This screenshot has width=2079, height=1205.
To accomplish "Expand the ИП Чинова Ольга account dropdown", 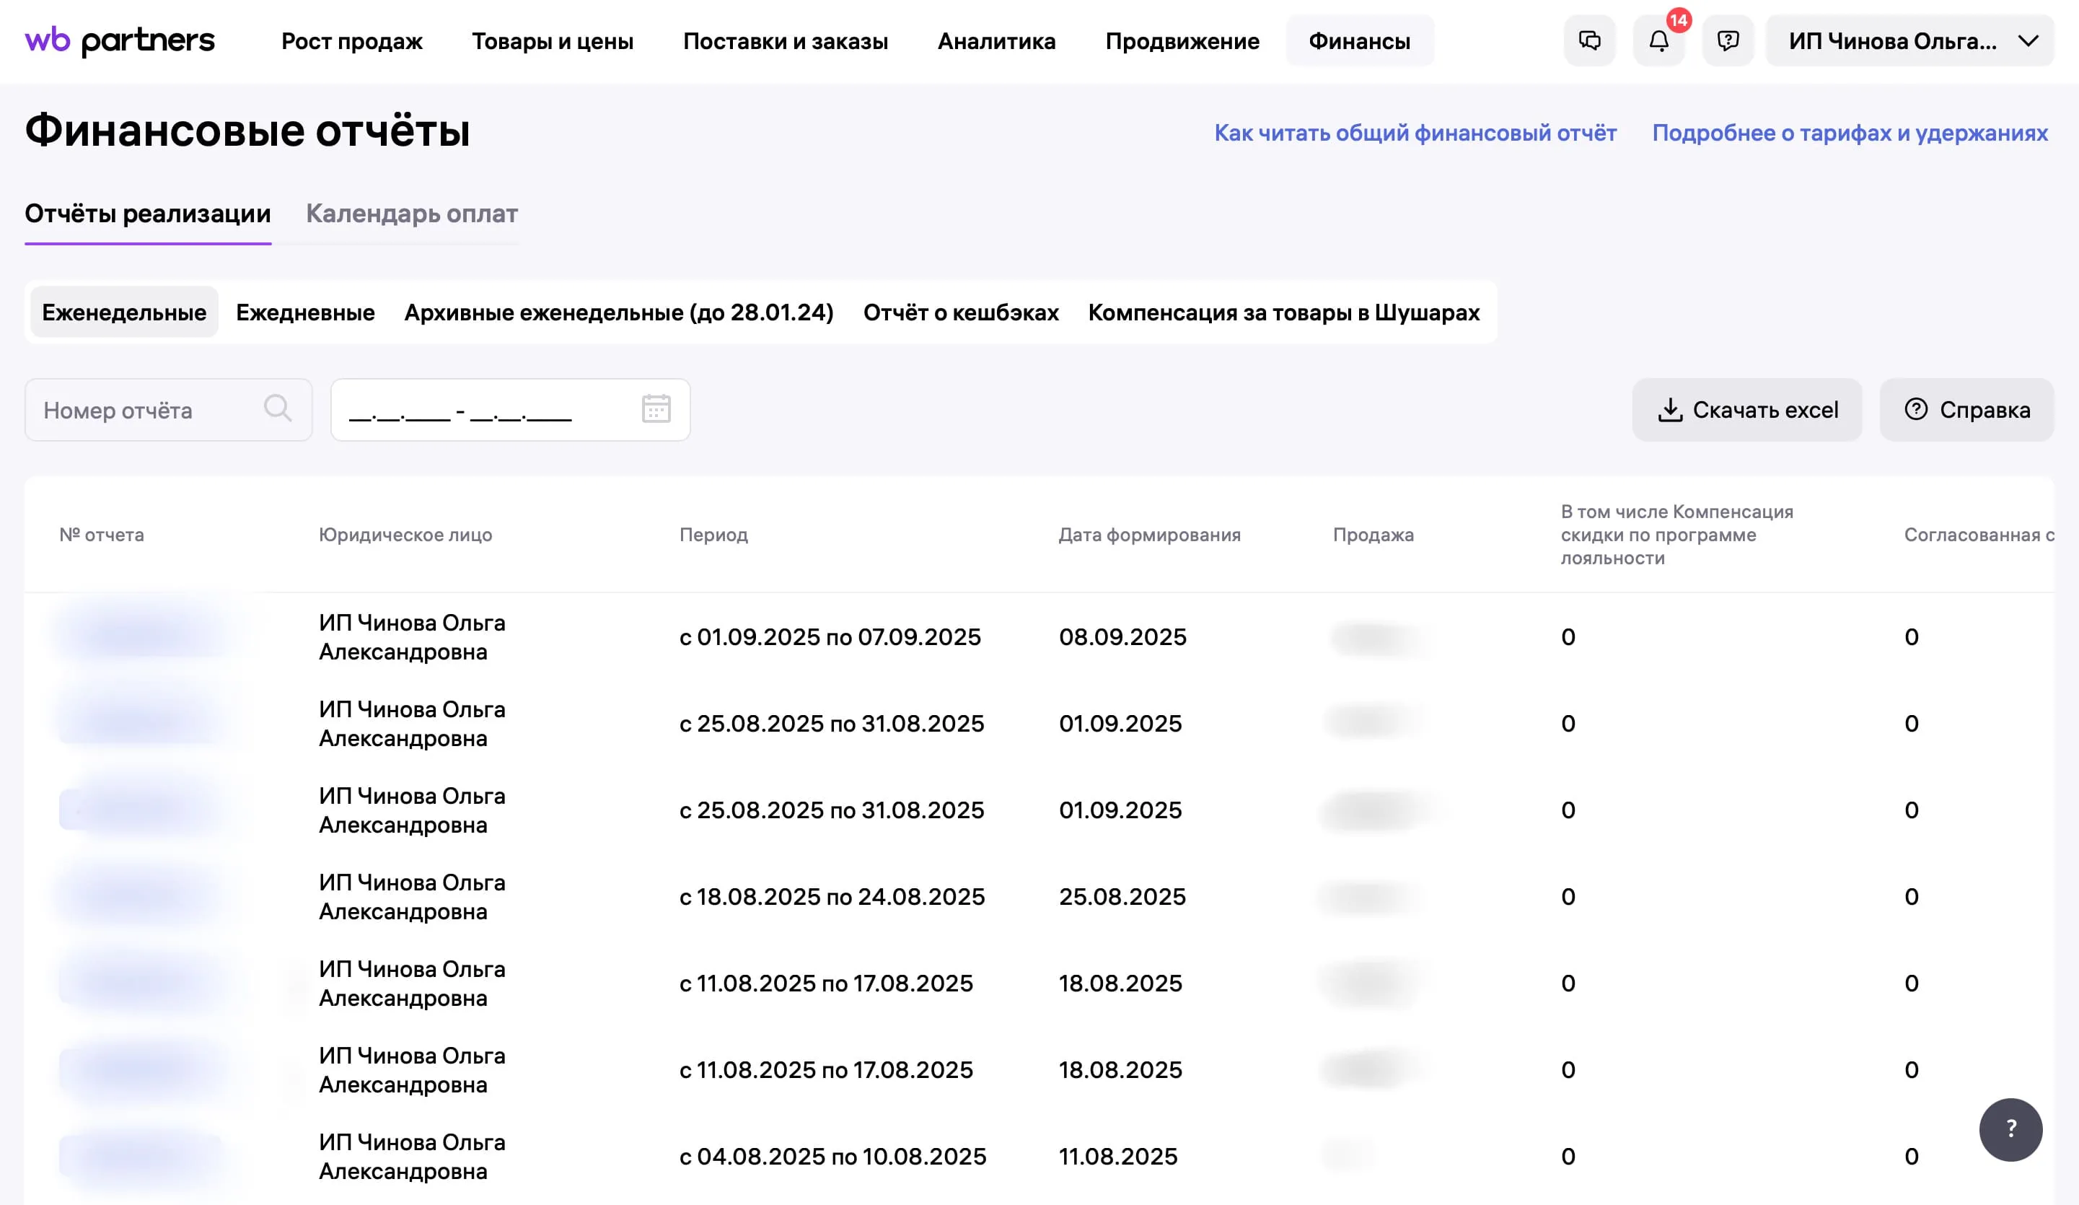I will [x=1909, y=40].
